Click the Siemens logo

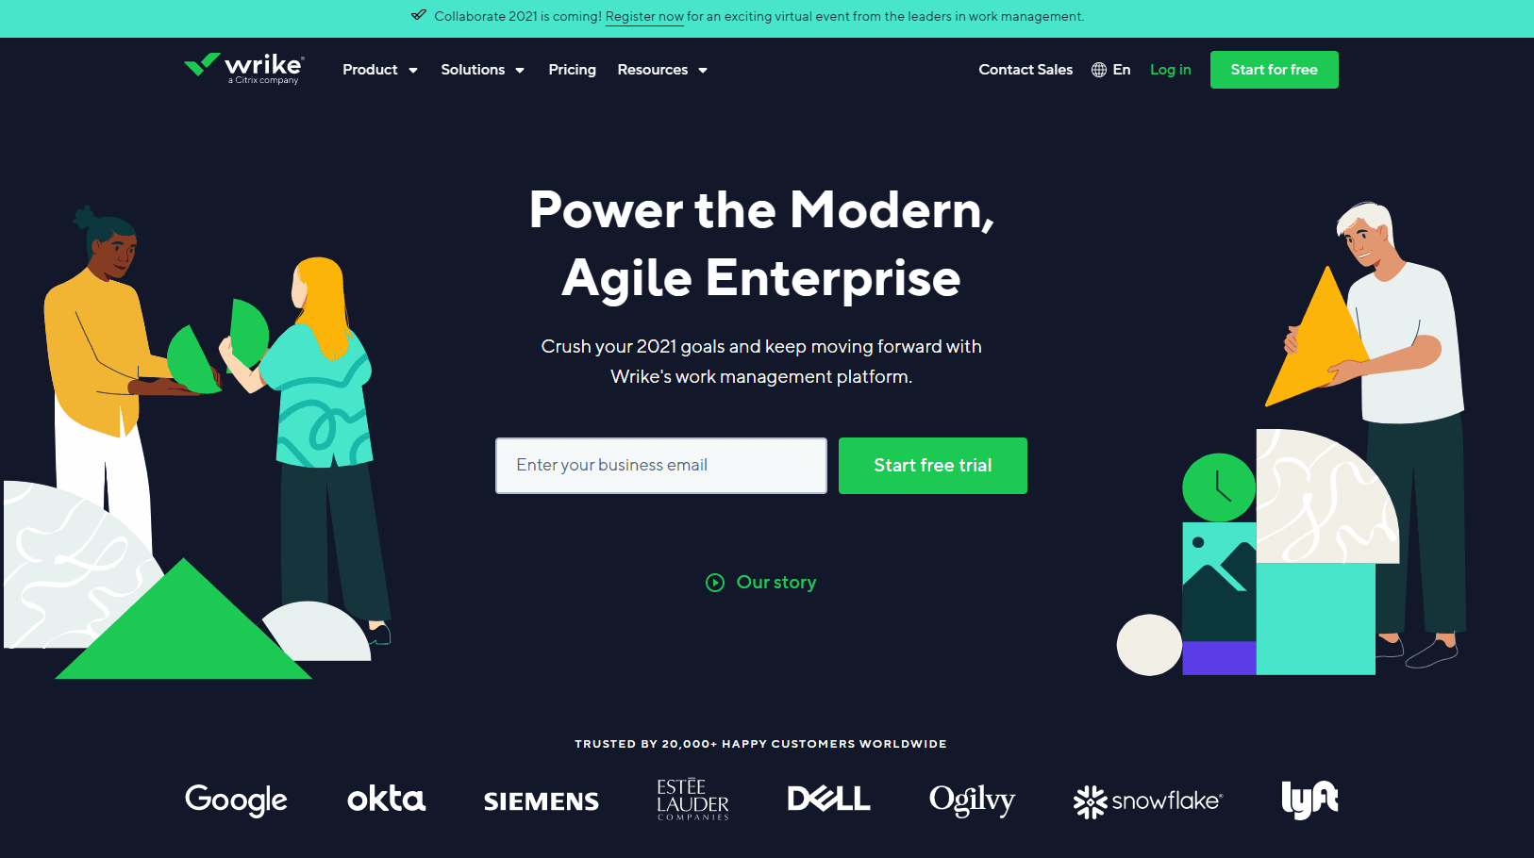542,801
